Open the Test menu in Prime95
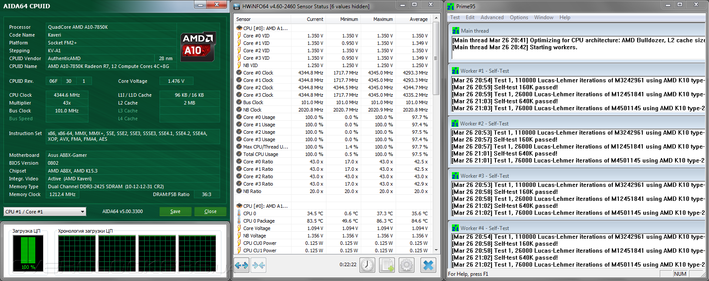This screenshot has width=709, height=281. tap(455, 17)
